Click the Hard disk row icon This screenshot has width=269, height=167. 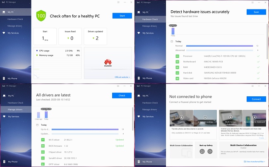(178, 73)
